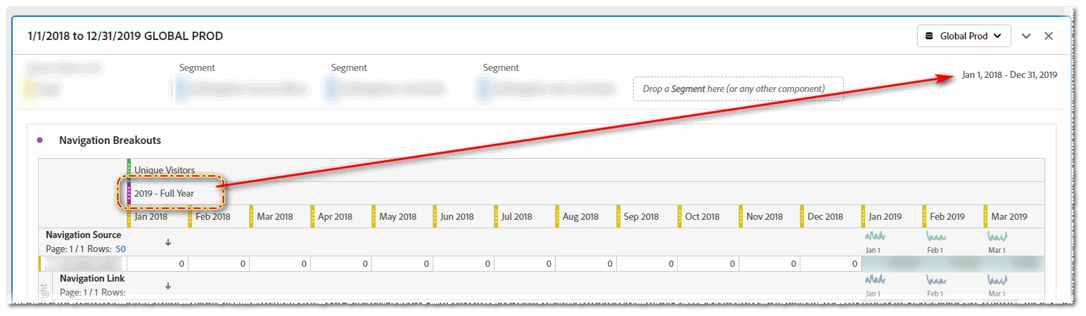This screenshot has width=1086, height=316.
Task: Click the Jan 1, 2018 - Dec 31, 2019 date range
Action: (1009, 75)
